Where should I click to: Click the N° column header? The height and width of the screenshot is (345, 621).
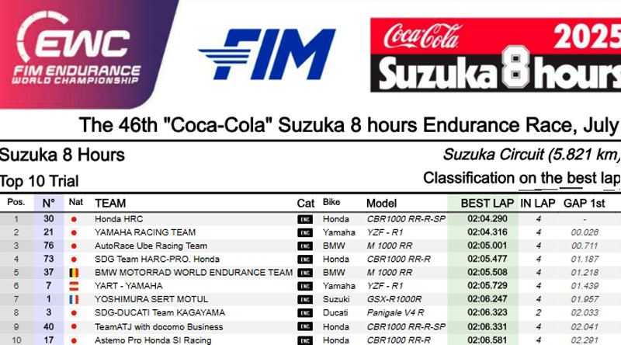(x=48, y=203)
